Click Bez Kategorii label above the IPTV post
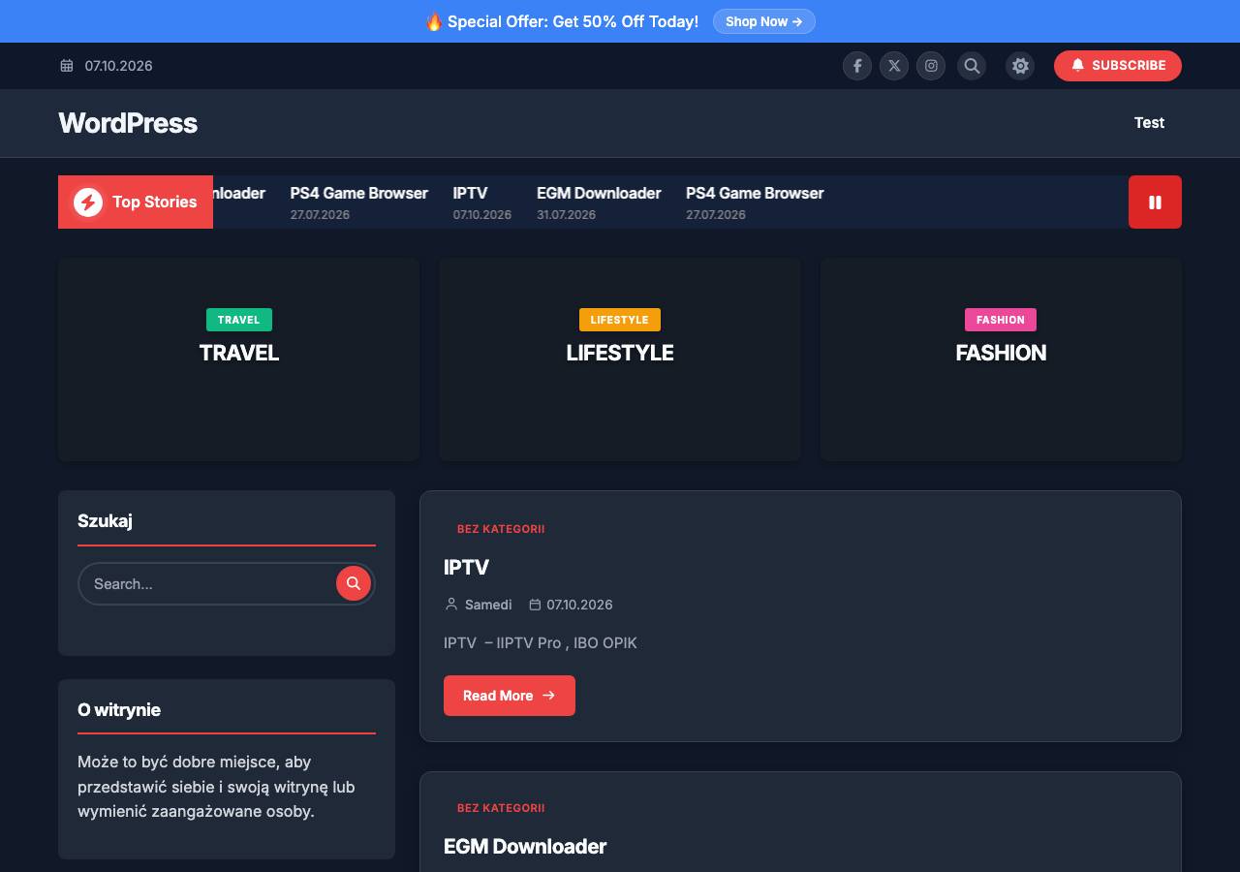This screenshot has height=872, width=1240. pos(501,529)
